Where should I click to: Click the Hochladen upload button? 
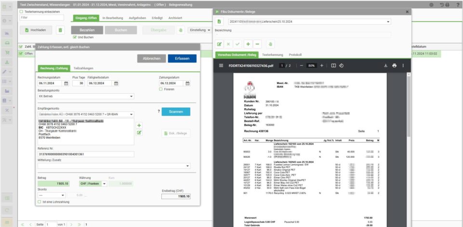click(x=36, y=30)
